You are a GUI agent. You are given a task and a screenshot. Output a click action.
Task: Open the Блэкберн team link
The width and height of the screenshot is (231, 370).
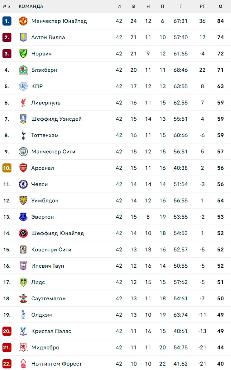[x=44, y=70]
